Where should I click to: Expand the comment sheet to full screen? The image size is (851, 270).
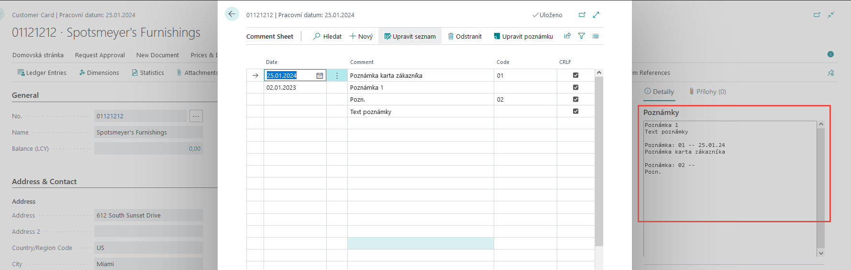pyautogui.click(x=596, y=15)
